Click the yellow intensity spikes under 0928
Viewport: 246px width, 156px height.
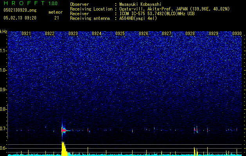click(x=196, y=151)
